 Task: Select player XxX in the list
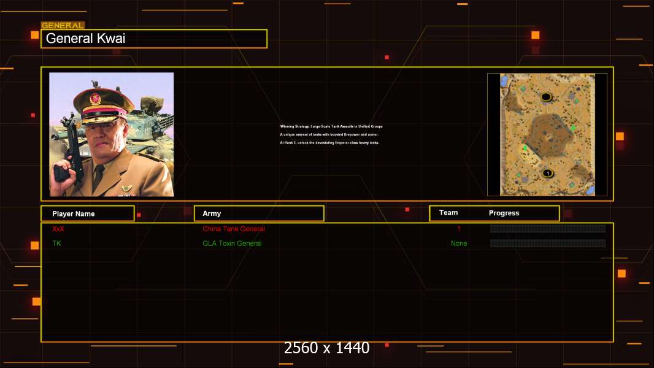58,229
